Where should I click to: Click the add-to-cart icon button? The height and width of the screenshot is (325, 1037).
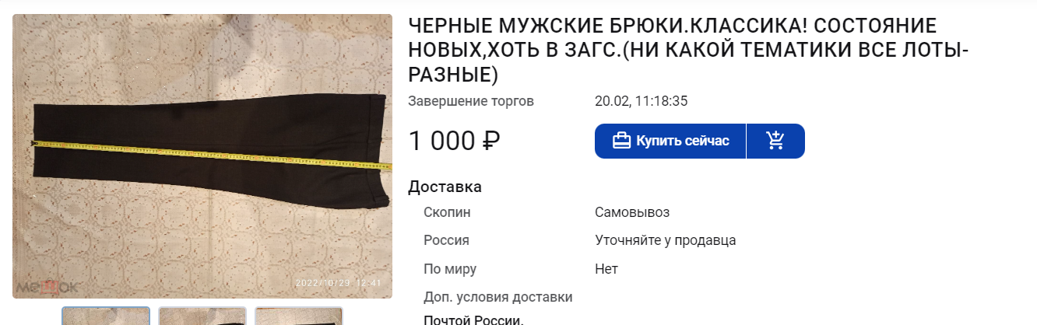[x=775, y=141]
